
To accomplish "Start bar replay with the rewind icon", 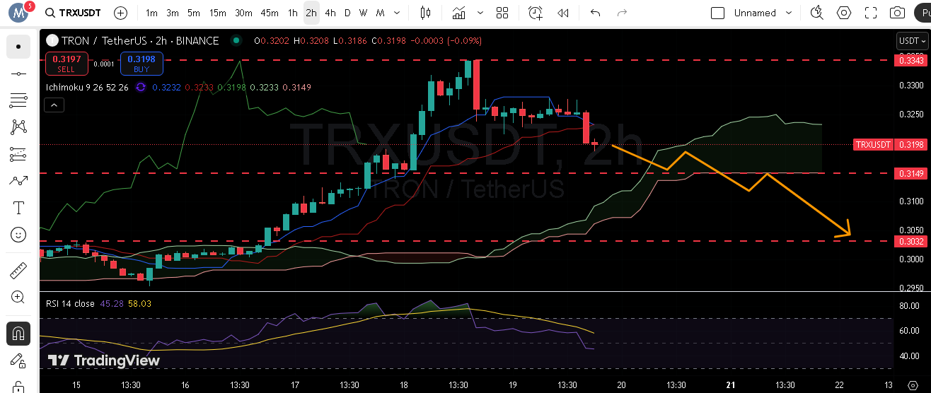I will 563,13.
